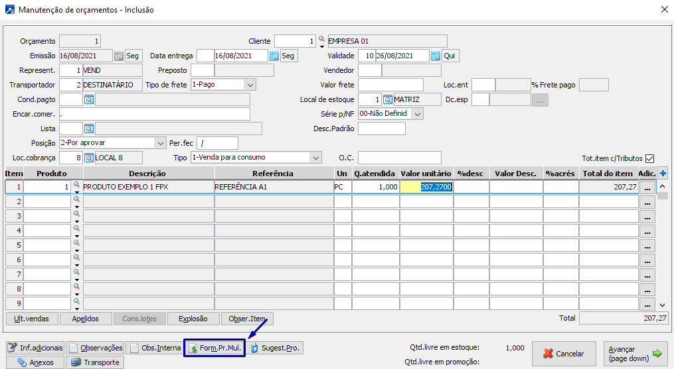The width and height of the screenshot is (674, 369).
Task: Click the Total do item column header
Action: 608,174
